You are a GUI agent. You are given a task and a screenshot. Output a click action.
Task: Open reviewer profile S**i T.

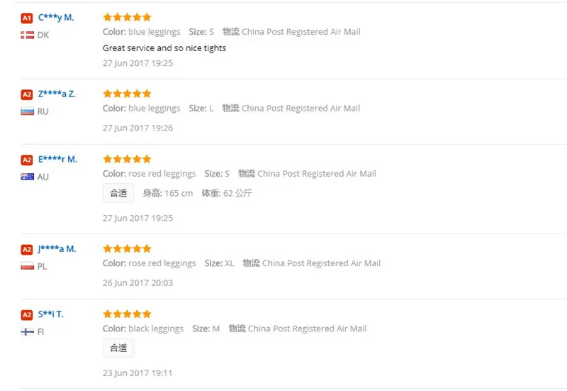click(x=50, y=314)
